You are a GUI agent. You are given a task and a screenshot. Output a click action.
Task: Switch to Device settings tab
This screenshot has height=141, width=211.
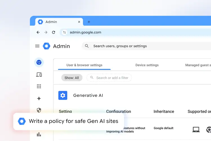147,65
